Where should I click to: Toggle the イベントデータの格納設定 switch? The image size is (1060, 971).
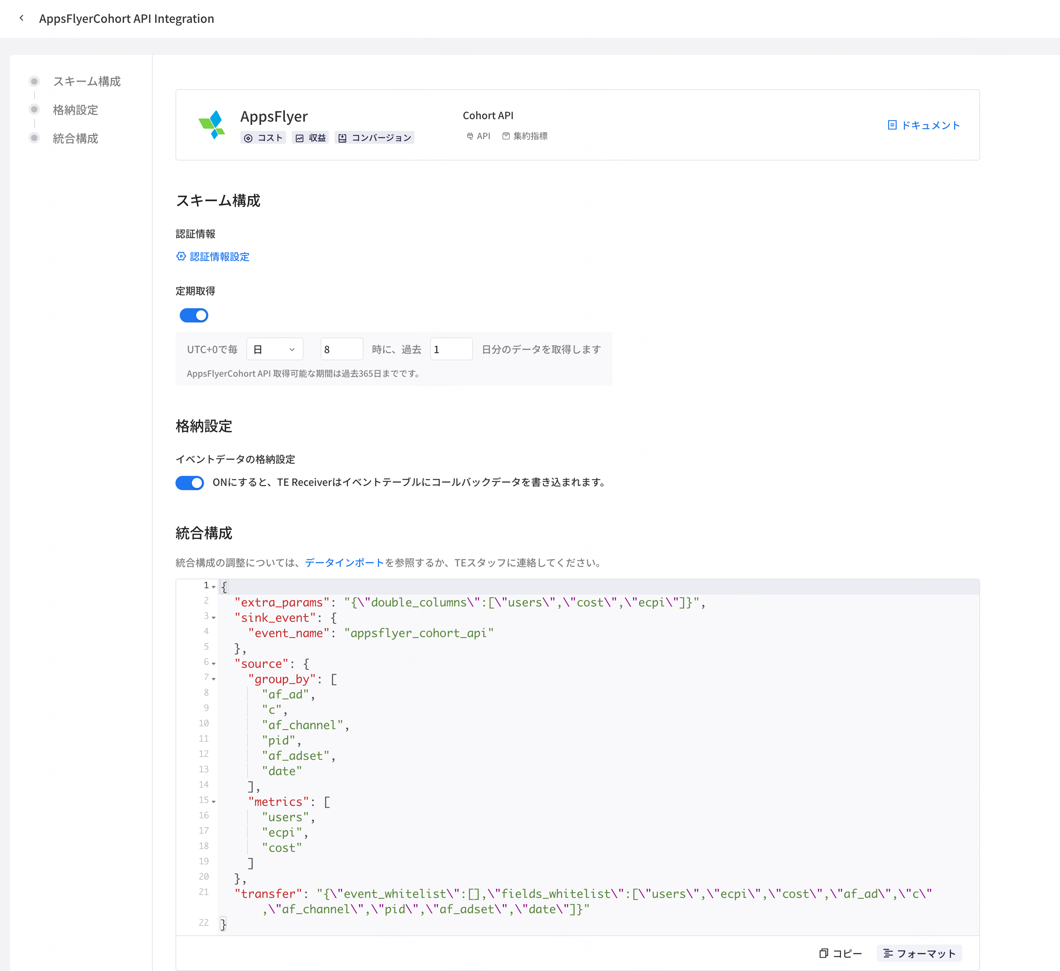(190, 483)
